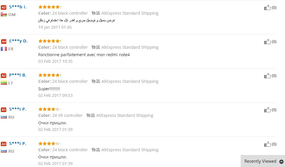Give thumbs-up to the Super!!!!!!!!! review
The width and height of the screenshot is (285, 167).
267,76
